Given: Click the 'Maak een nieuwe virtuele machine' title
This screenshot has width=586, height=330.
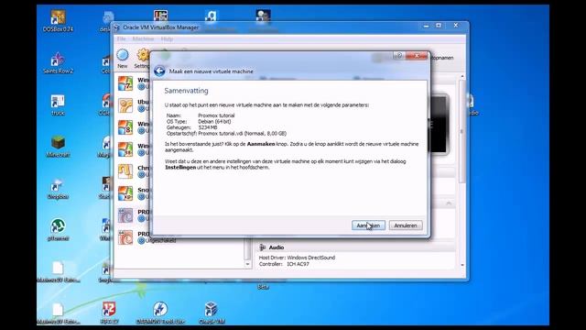Looking at the screenshot, I should (x=212, y=71).
